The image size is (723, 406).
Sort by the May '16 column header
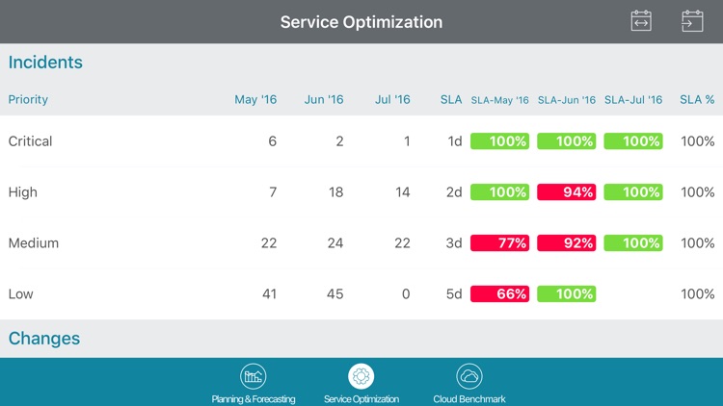255,99
